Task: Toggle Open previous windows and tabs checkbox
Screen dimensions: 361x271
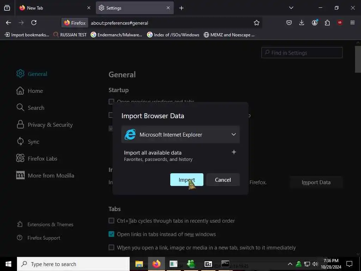Action: (111, 101)
